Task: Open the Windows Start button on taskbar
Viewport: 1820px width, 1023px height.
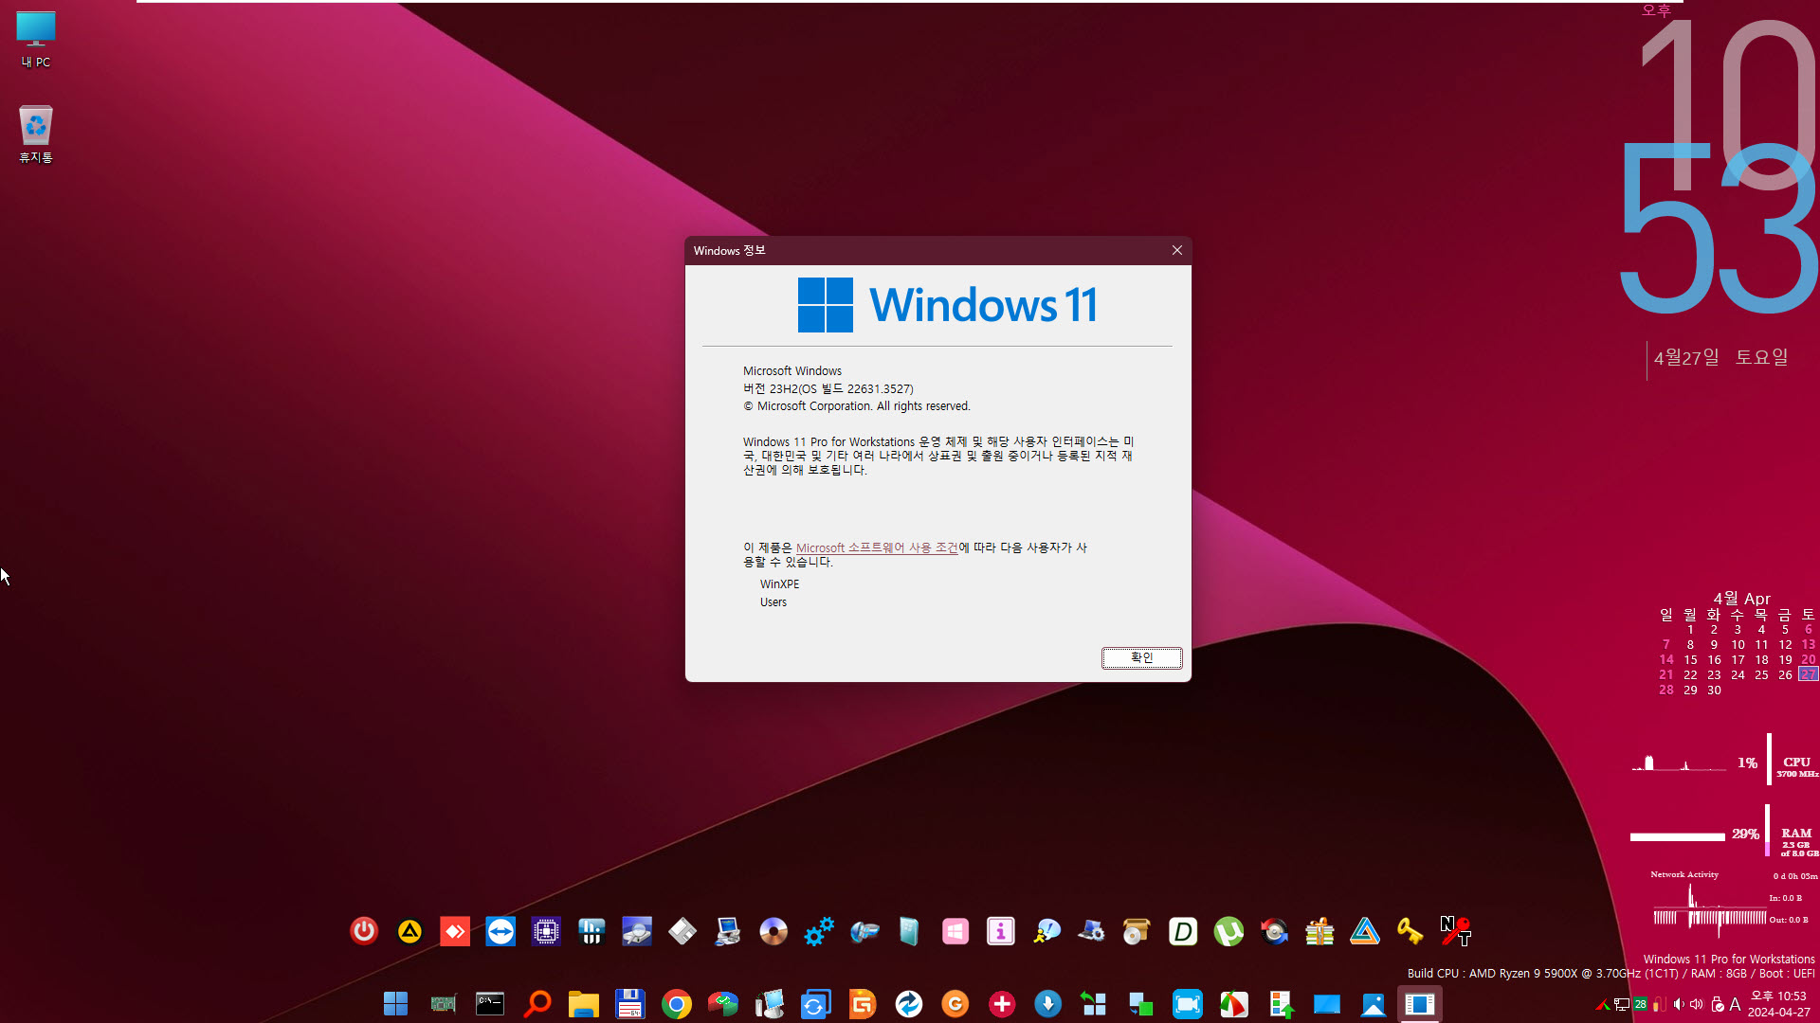Action: [x=395, y=1004]
